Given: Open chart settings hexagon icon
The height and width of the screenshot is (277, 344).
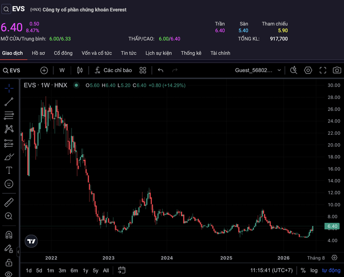Looking at the screenshot, I should coord(308,70).
